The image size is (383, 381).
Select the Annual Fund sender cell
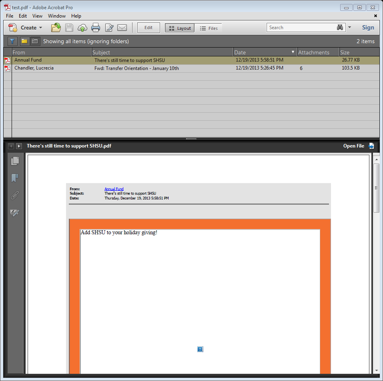[x=28, y=60]
